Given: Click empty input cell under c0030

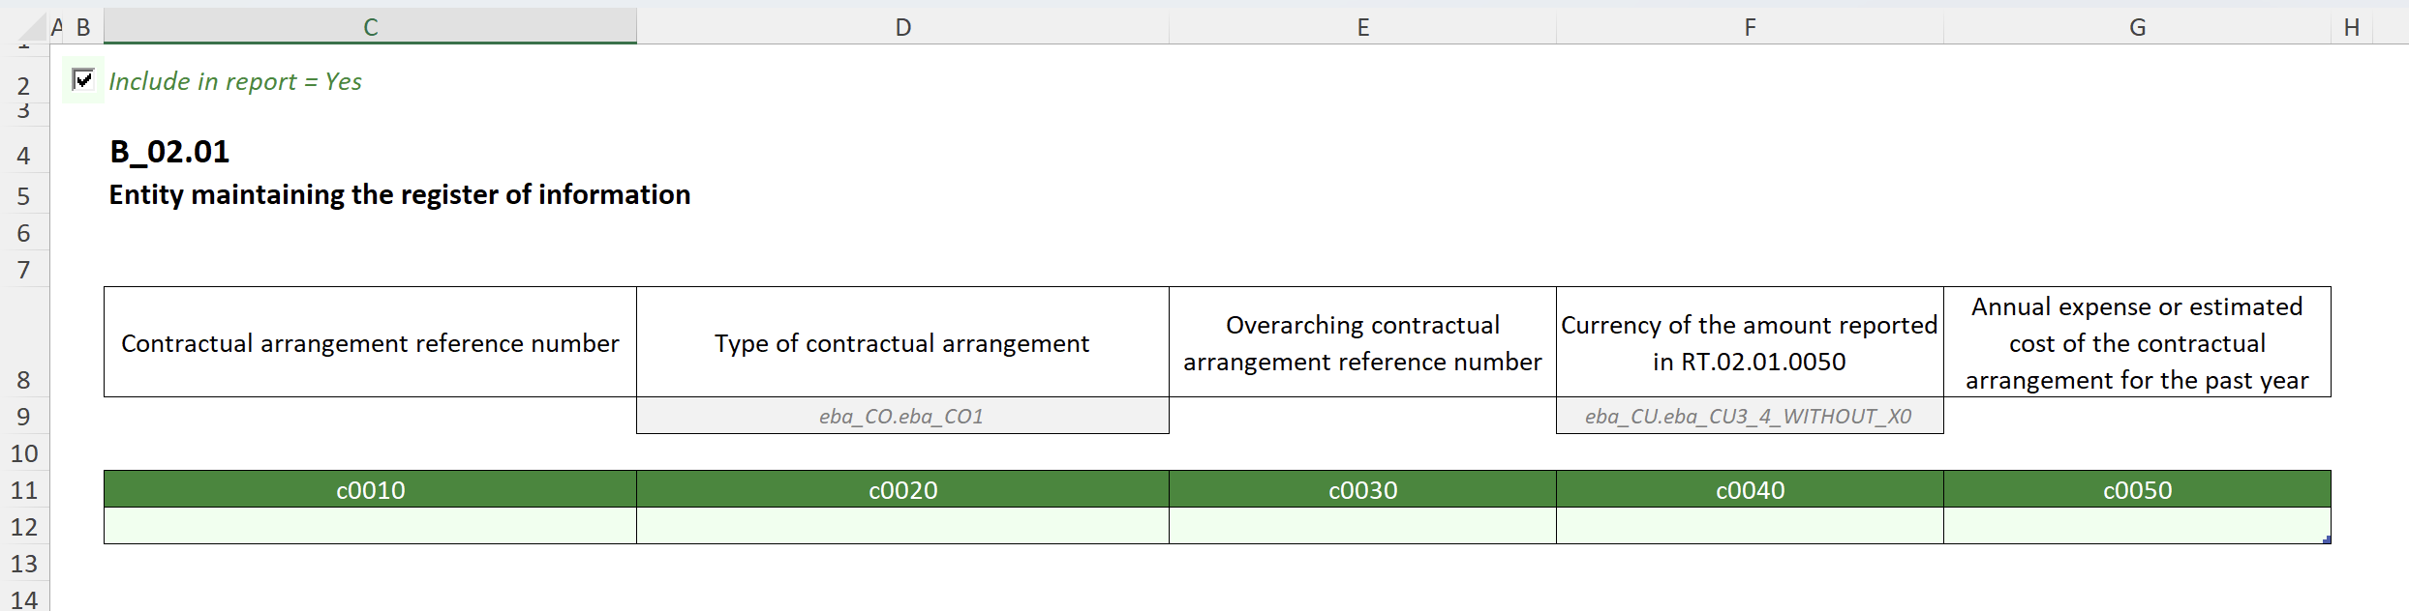Looking at the screenshot, I should click(x=1362, y=526).
